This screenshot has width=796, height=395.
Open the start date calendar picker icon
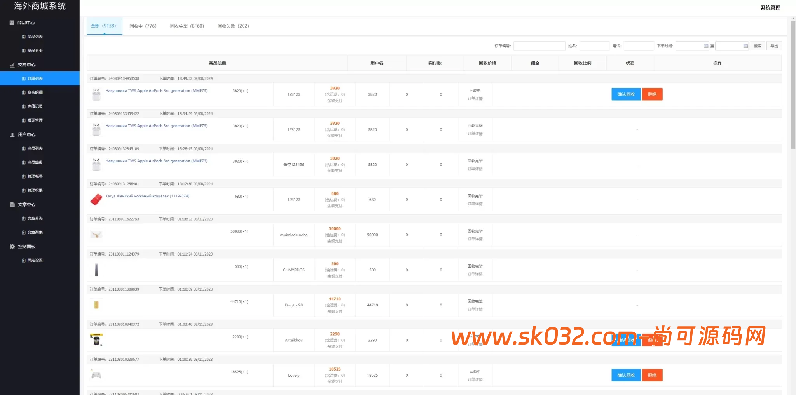706,46
